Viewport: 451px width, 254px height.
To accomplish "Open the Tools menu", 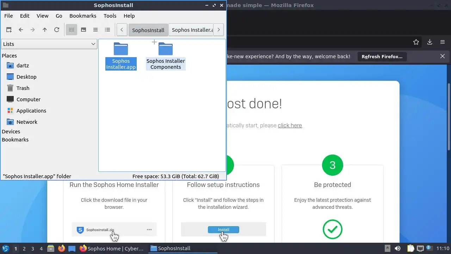I will (x=110, y=16).
